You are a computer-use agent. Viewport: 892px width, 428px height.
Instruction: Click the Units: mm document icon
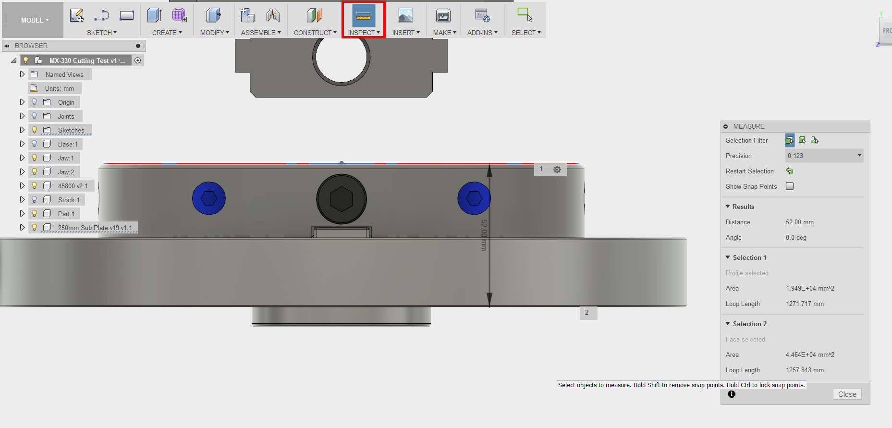coord(34,88)
